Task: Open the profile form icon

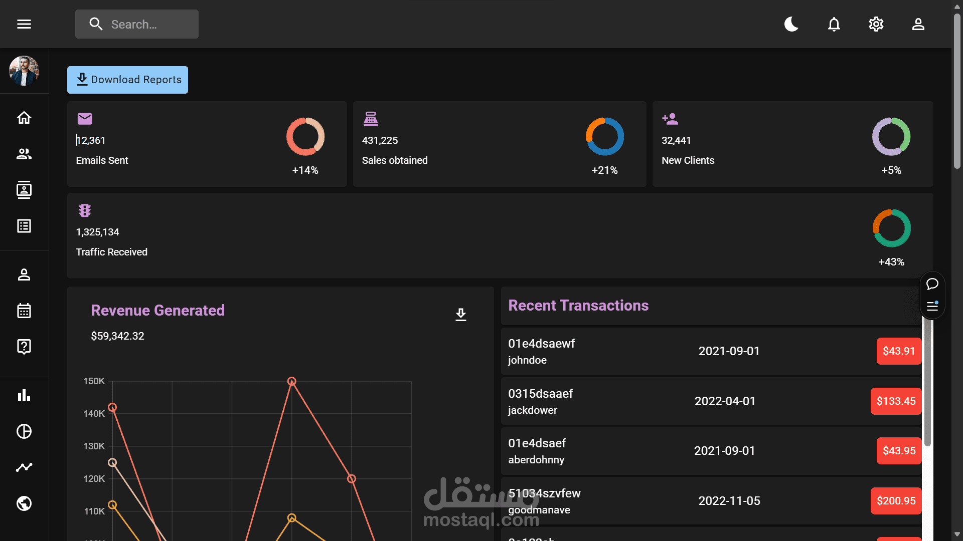Action: 24,275
